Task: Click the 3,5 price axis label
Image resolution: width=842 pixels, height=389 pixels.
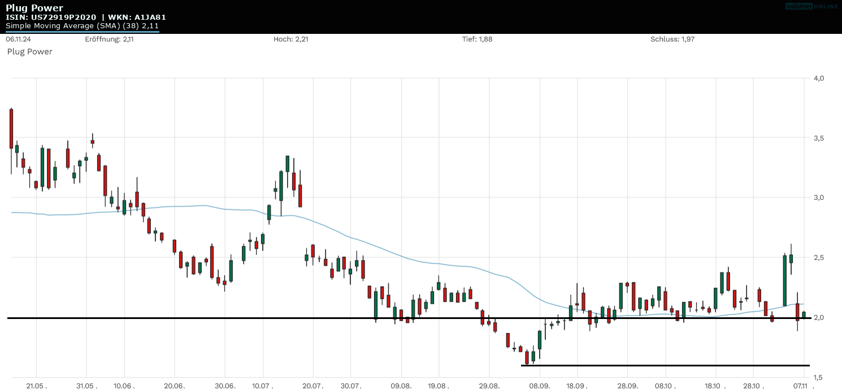Action: (819, 138)
